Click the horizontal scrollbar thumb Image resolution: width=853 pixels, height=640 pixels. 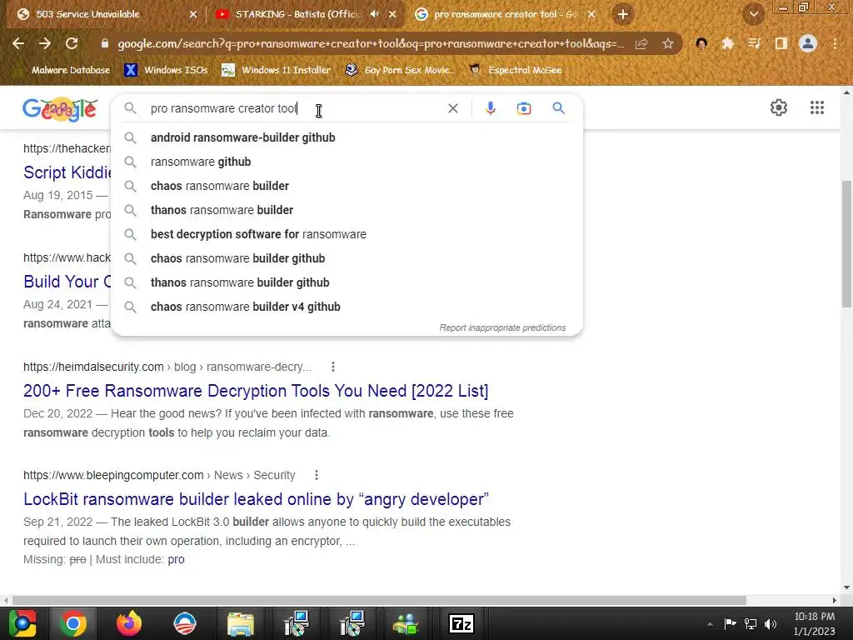[379, 600]
